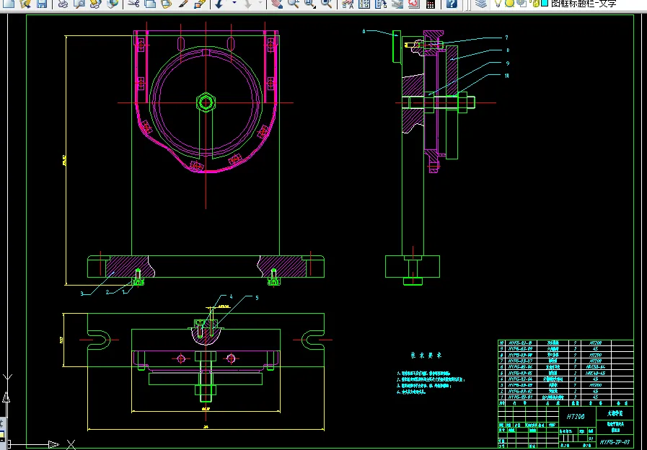Click the greyed Redo arrow icon
The width and height of the screenshot is (647, 450).
point(247,4)
